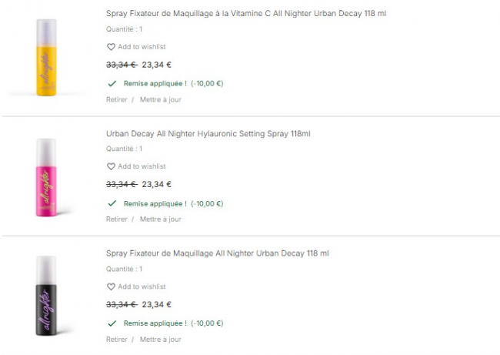The image size is (500, 355).
Task: Click the green checkmark beside the Vitamine C discount
Action: [x=112, y=83]
